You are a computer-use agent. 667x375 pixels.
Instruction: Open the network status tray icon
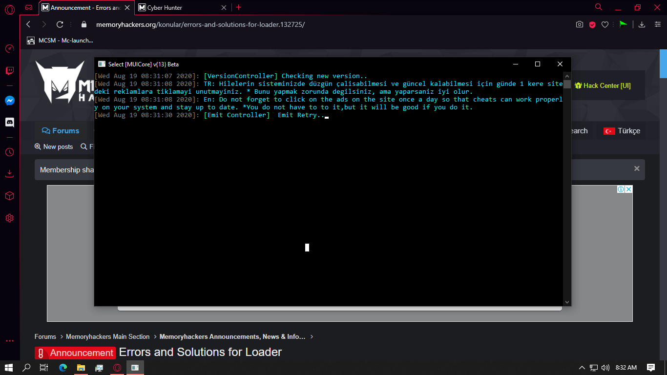pyautogui.click(x=594, y=368)
